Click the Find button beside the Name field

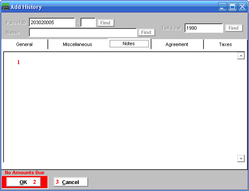147,32
